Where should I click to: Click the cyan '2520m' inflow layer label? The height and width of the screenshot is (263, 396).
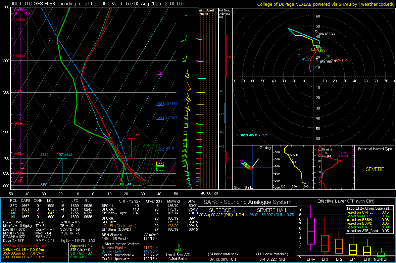46,155
